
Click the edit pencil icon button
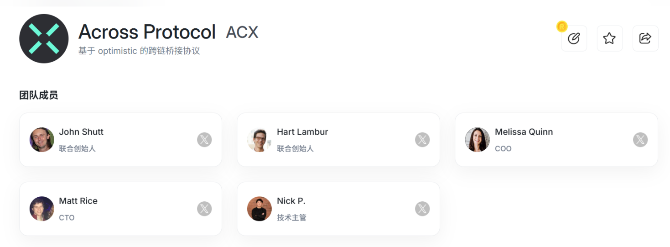pos(574,38)
